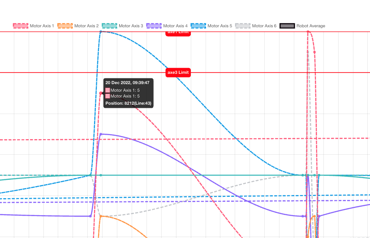Toggle Motor Axis 3 legend swatch
The width and height of the screenshot is (370, 238).
(x=109, y=26)
